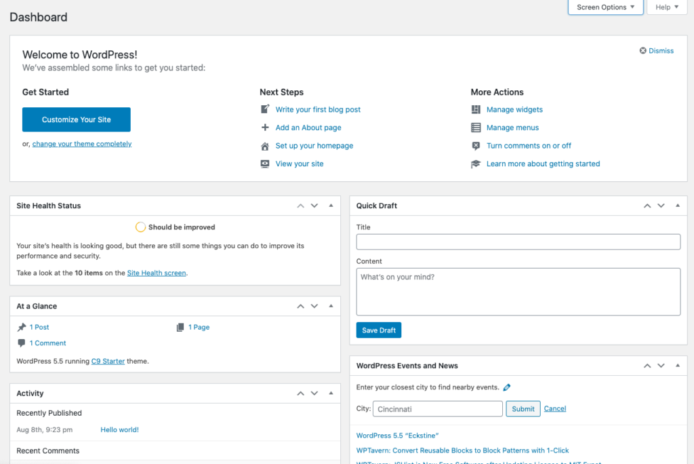Open the C9 Starter theme link
This screenshot has height=464, width=694.
108,361
